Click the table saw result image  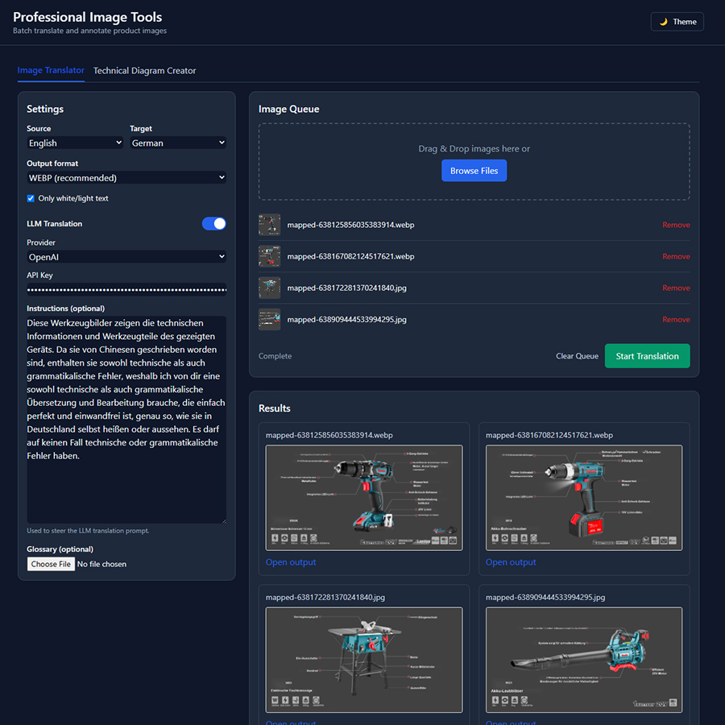pyautogui.click(x=363, y=660)
